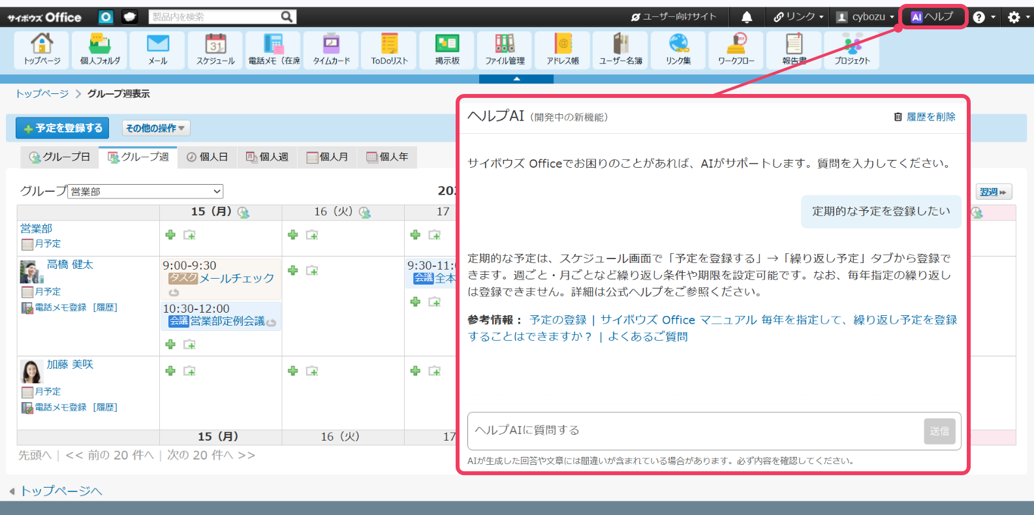The width and height of the screenshot is (1034, 515).
Task: Click the notification bell icon
Action: pos(747,17)
